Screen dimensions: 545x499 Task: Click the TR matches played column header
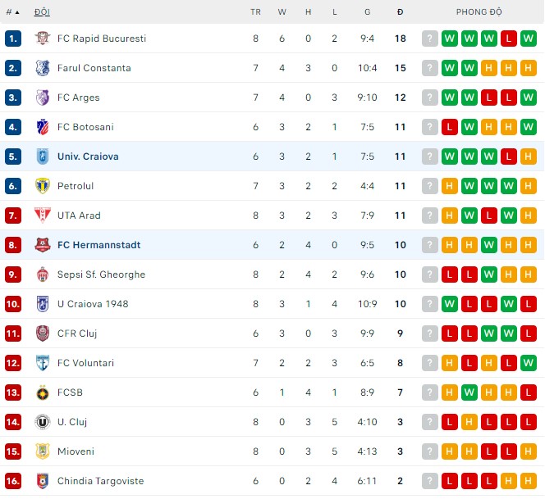coord(255,12)
